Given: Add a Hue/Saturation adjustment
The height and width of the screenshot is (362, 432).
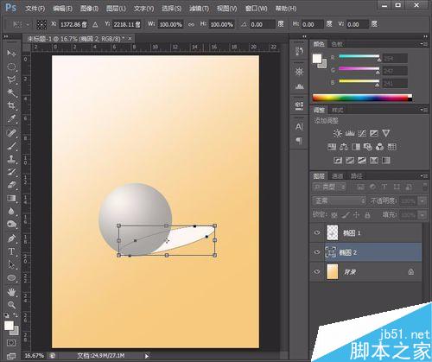Looking at the screenshot, I should [332, 147].
